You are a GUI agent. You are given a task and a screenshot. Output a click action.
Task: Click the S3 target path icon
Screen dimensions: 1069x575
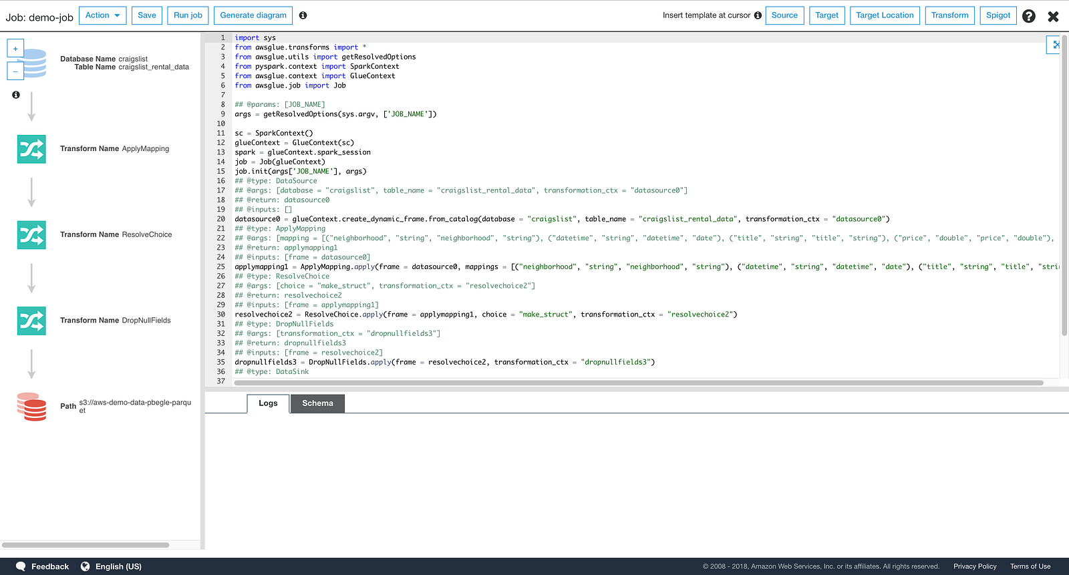point(31,407)
